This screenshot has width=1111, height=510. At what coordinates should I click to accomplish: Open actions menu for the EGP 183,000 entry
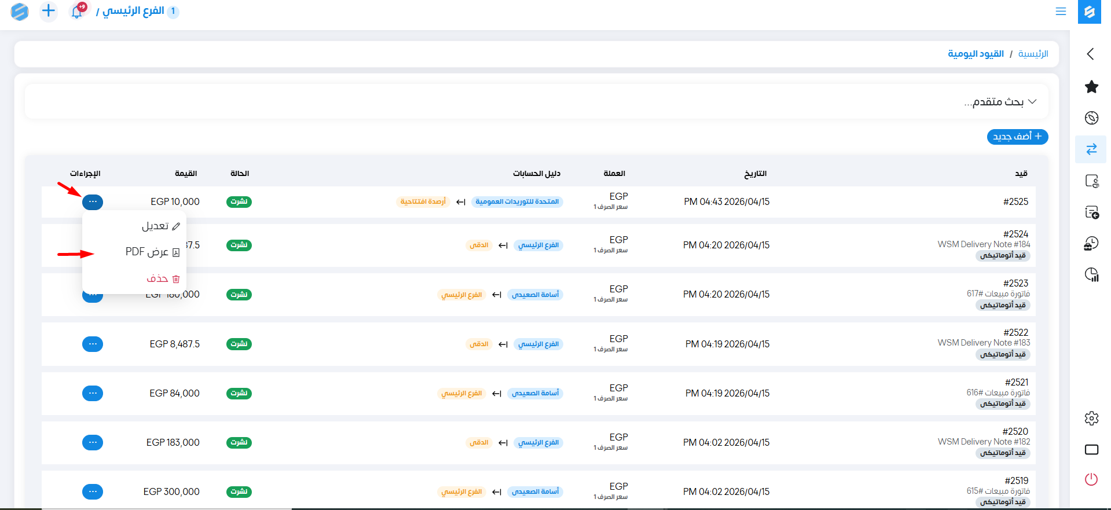coord(93,443)
